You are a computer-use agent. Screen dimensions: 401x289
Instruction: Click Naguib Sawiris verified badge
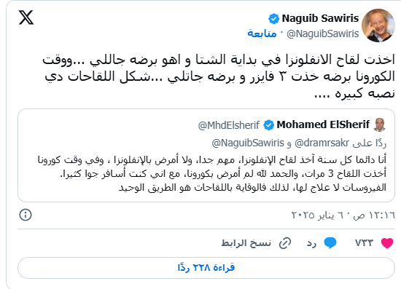coord(273,19)
